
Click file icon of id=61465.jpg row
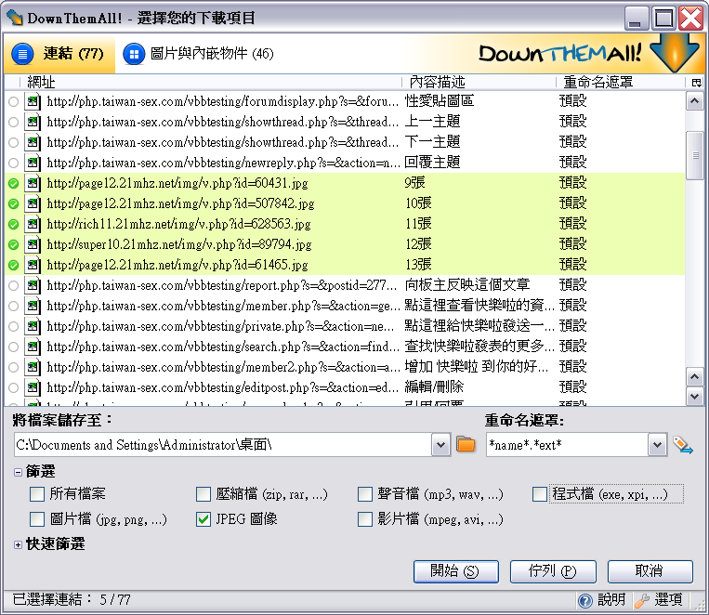point(33,265)
